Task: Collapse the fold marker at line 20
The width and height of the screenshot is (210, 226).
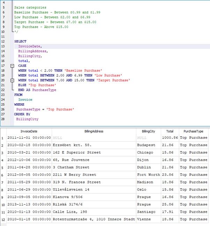Action: pos(12,80)
